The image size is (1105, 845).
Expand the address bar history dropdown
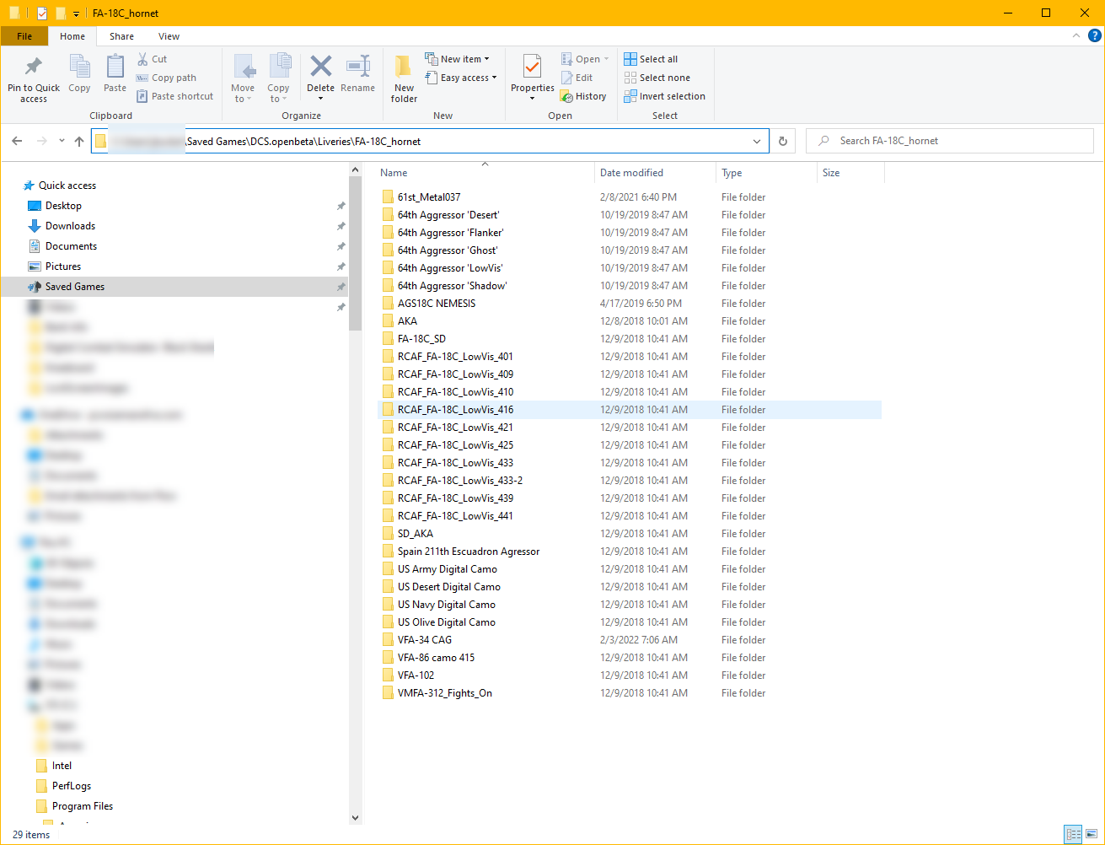click(x=757, y=141)
